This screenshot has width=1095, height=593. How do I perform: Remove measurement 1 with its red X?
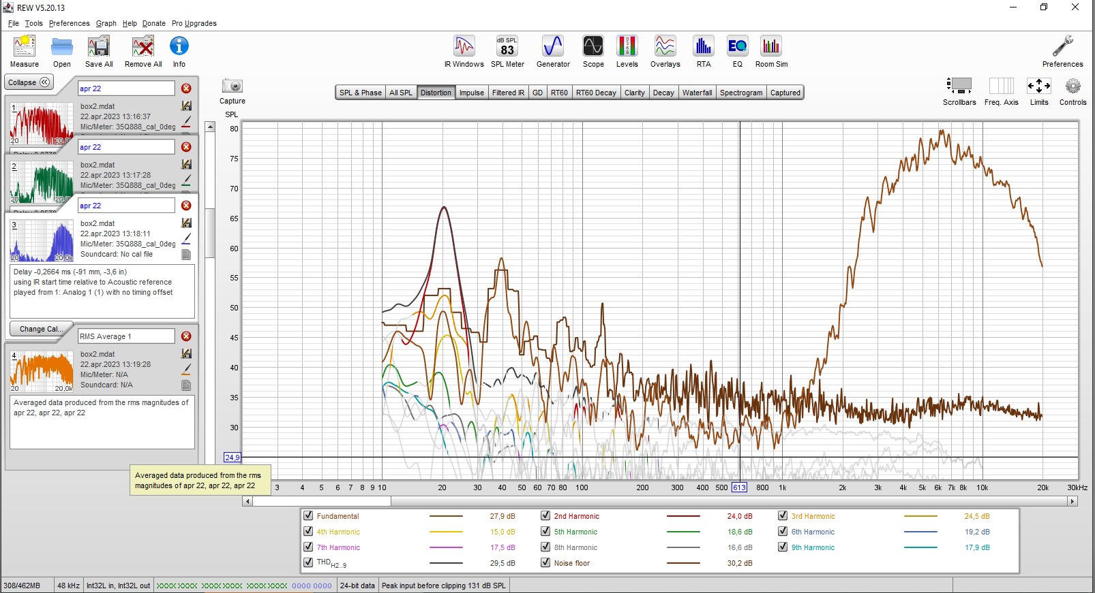coord(186,89)
